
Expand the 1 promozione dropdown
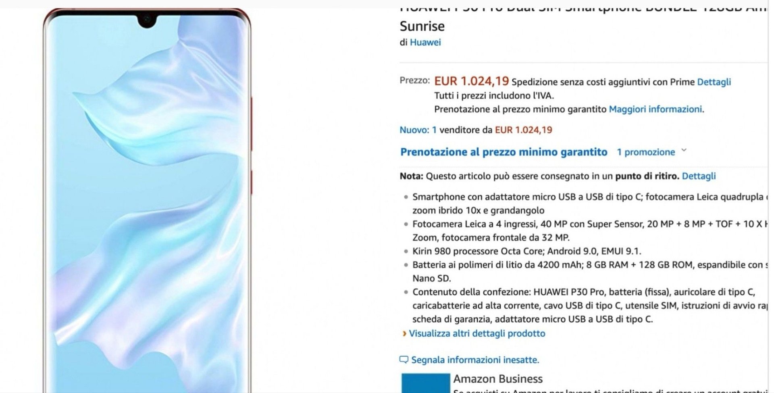(x=651, y=152)
